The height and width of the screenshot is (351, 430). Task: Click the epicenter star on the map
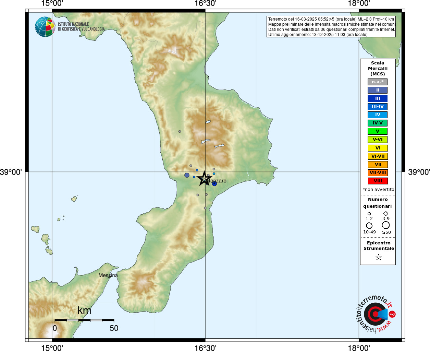(205, 179)
